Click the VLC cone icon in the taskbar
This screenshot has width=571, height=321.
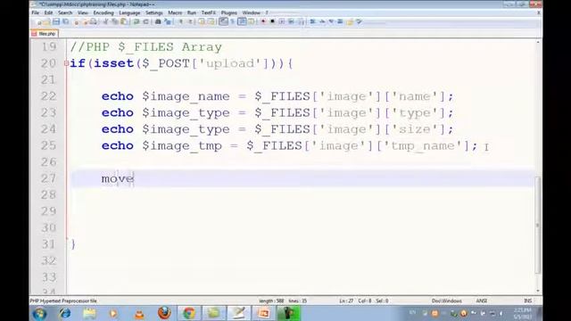click(x=139, y=313)
